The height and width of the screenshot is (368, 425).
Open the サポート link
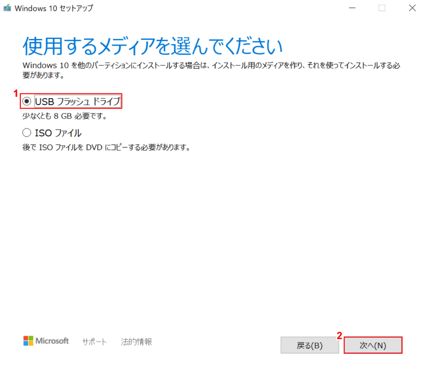tap(94, 341)
